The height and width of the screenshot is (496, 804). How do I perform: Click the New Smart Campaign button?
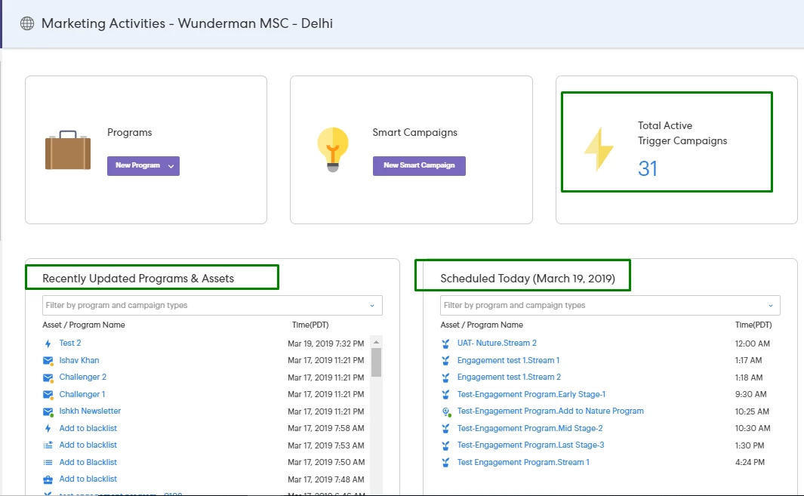419,165
